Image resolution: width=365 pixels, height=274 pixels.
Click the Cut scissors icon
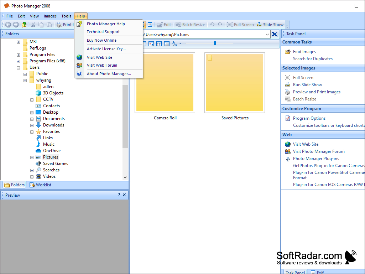coord(33,25)
